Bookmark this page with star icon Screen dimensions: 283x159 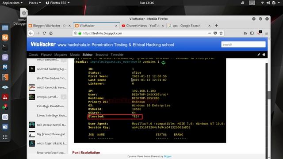pyautogui.click(x=221, y=33)
